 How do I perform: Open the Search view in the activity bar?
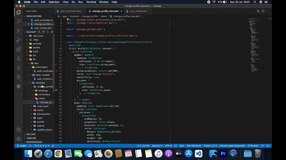tap(18, 21)
